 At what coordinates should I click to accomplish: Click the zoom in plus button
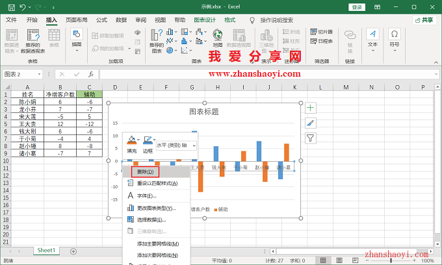click(x=414, y=260)
